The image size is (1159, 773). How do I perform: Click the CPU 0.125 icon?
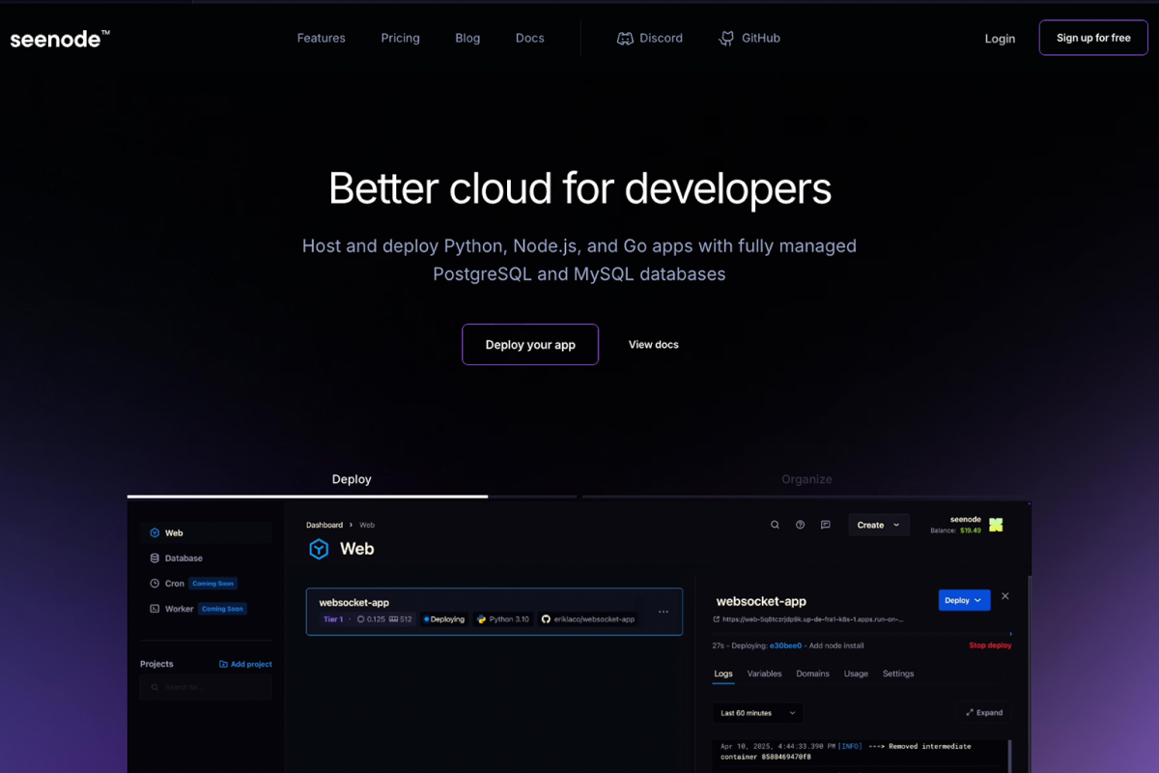click(x=361, y=619)
